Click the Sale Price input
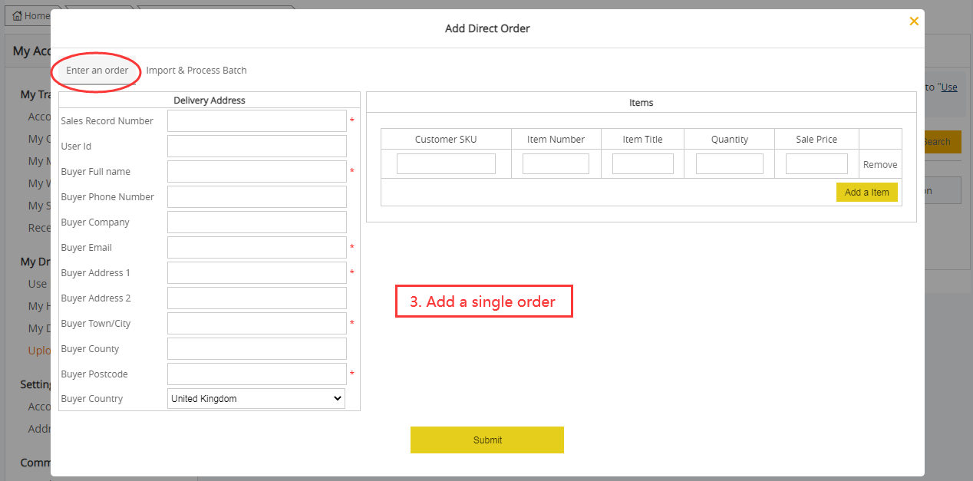 click(816, 164)
